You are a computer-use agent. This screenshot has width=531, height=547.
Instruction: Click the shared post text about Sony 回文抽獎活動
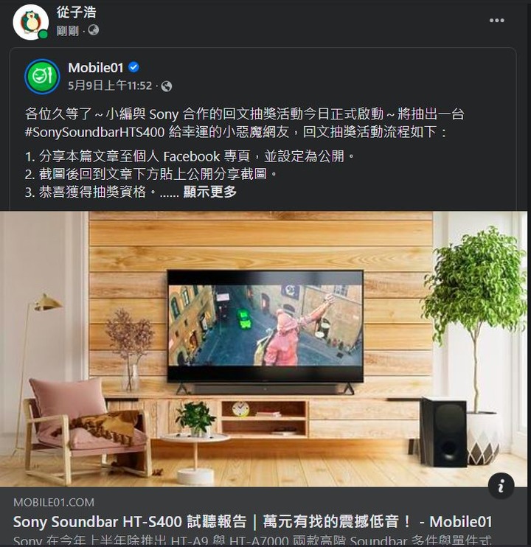244,123
